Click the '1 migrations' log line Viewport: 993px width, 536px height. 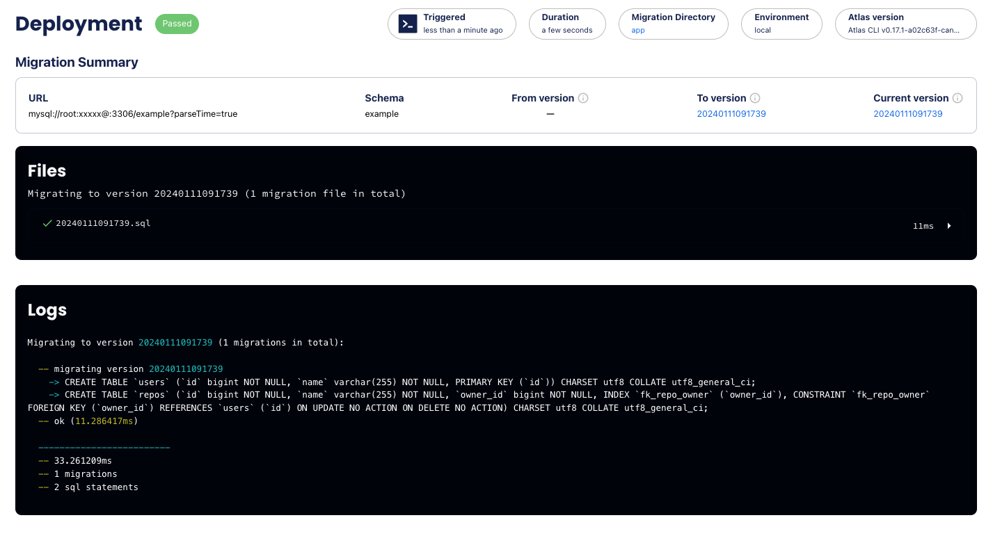(78, 474)
